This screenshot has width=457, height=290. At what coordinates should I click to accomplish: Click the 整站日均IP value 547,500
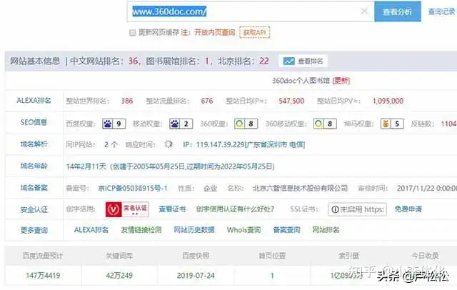click(291, 101)
